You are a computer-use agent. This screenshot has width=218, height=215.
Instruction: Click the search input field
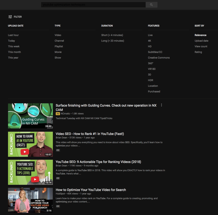pos(93,5)
